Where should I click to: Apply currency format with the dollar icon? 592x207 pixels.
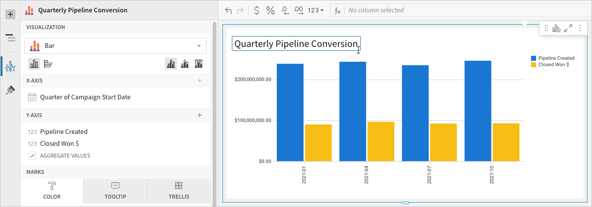tap(256, 10)
